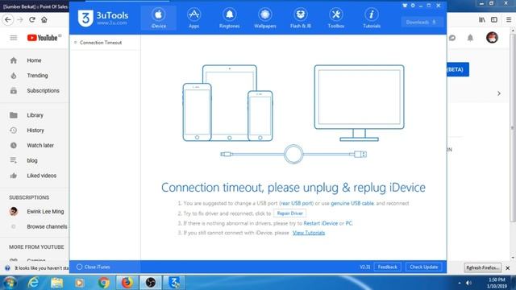Click the PC link

(349, 223)
